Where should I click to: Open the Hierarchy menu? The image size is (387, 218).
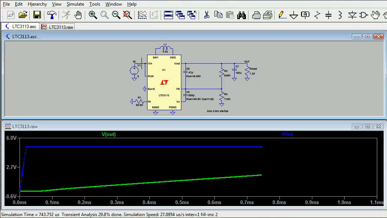[x=37, y=4]
